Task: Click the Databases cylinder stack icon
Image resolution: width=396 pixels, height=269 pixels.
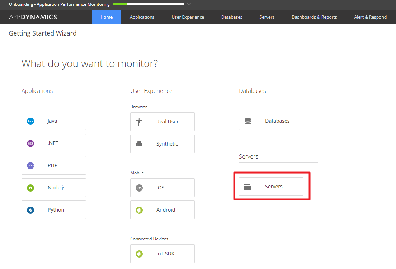Action: pos(248,121)
